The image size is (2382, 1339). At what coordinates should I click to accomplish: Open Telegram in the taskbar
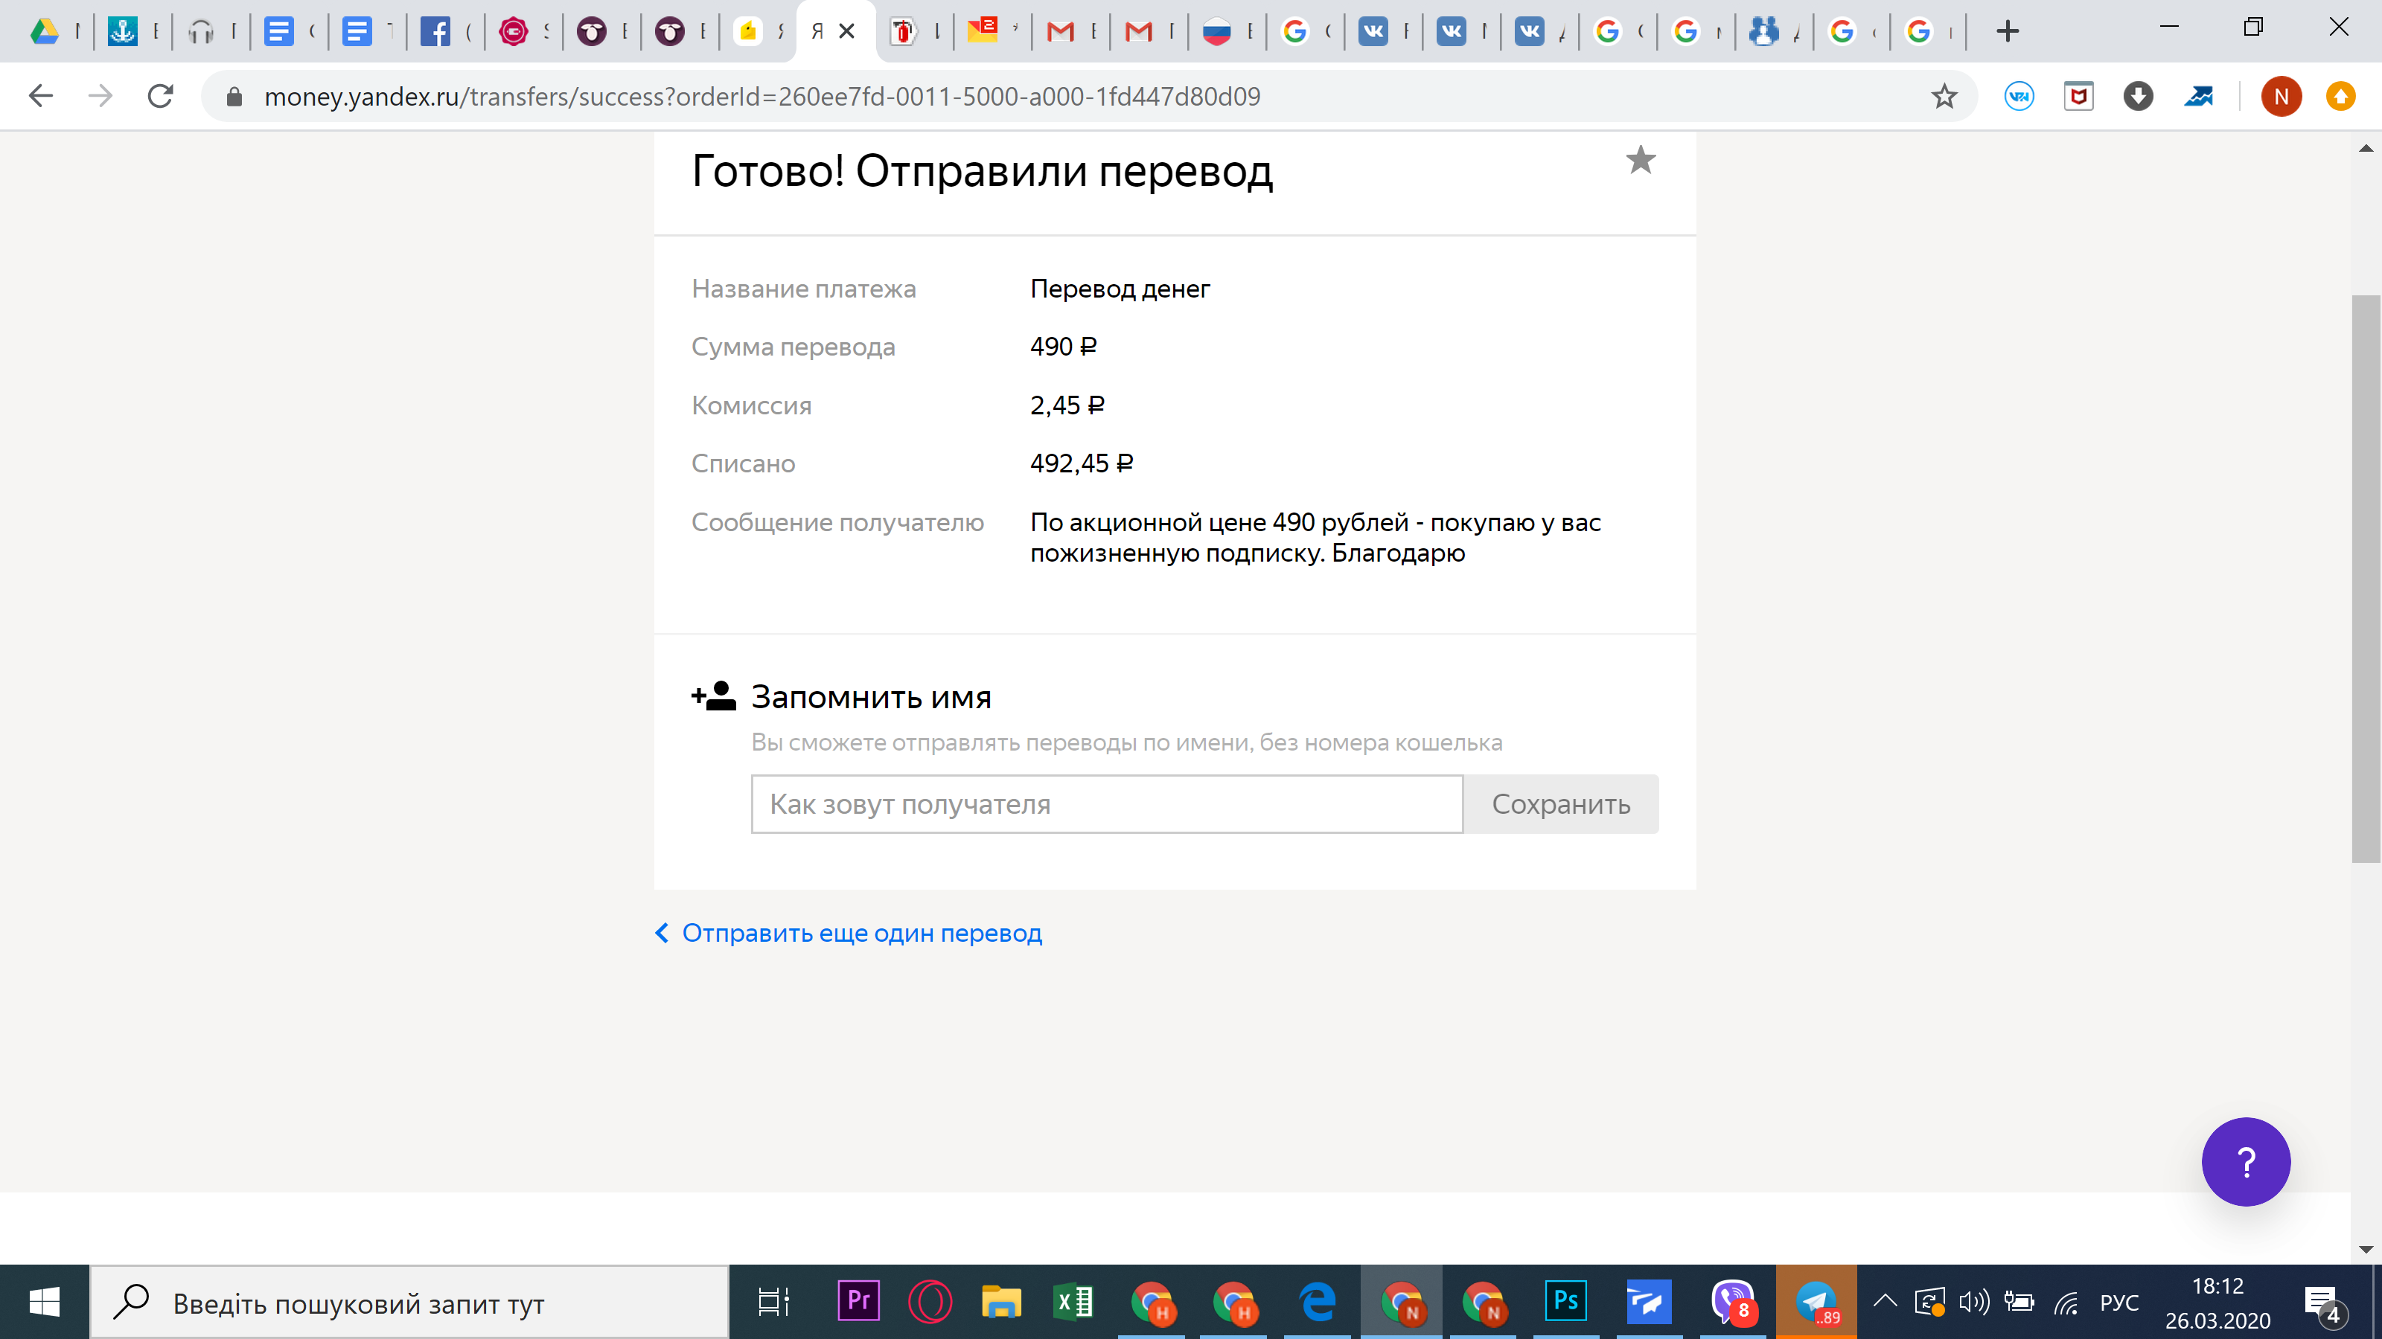1816,1302
